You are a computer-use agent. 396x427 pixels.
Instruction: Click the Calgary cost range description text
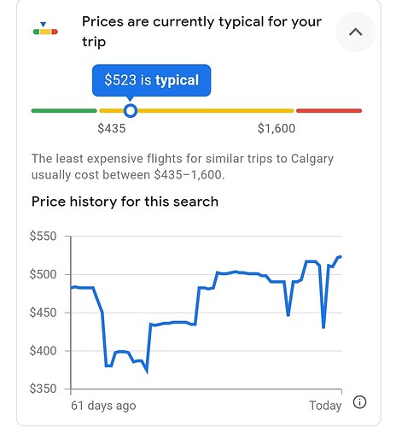[183, 167]
